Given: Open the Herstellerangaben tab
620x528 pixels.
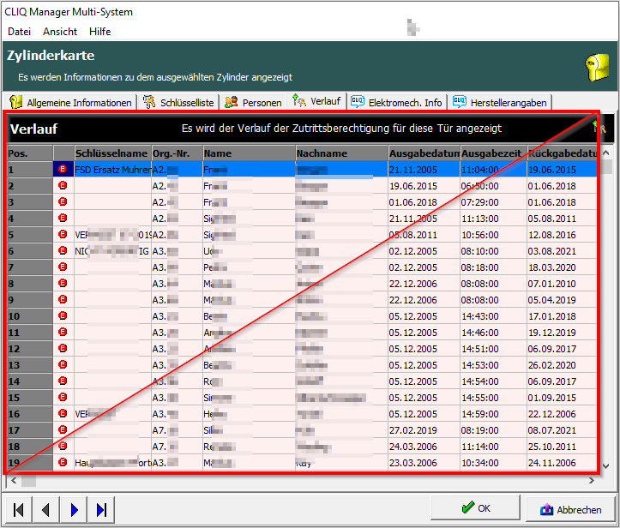Looking at the screenshot, I should tap(500, 102).
